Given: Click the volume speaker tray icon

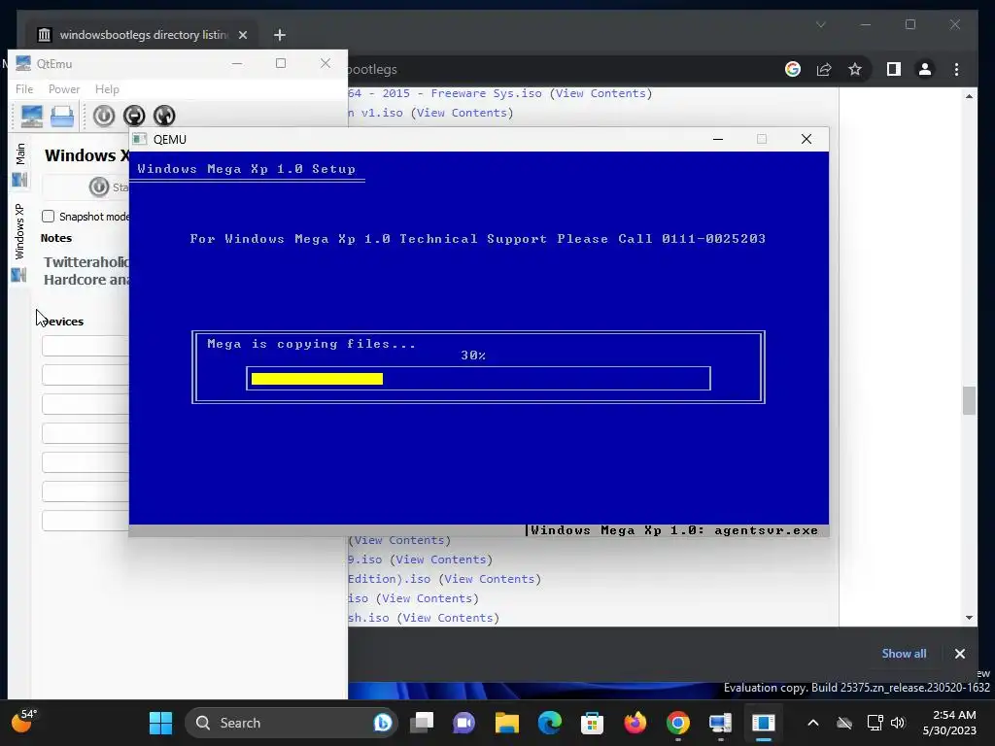Looking at the screenshot, I should point(898,723).
